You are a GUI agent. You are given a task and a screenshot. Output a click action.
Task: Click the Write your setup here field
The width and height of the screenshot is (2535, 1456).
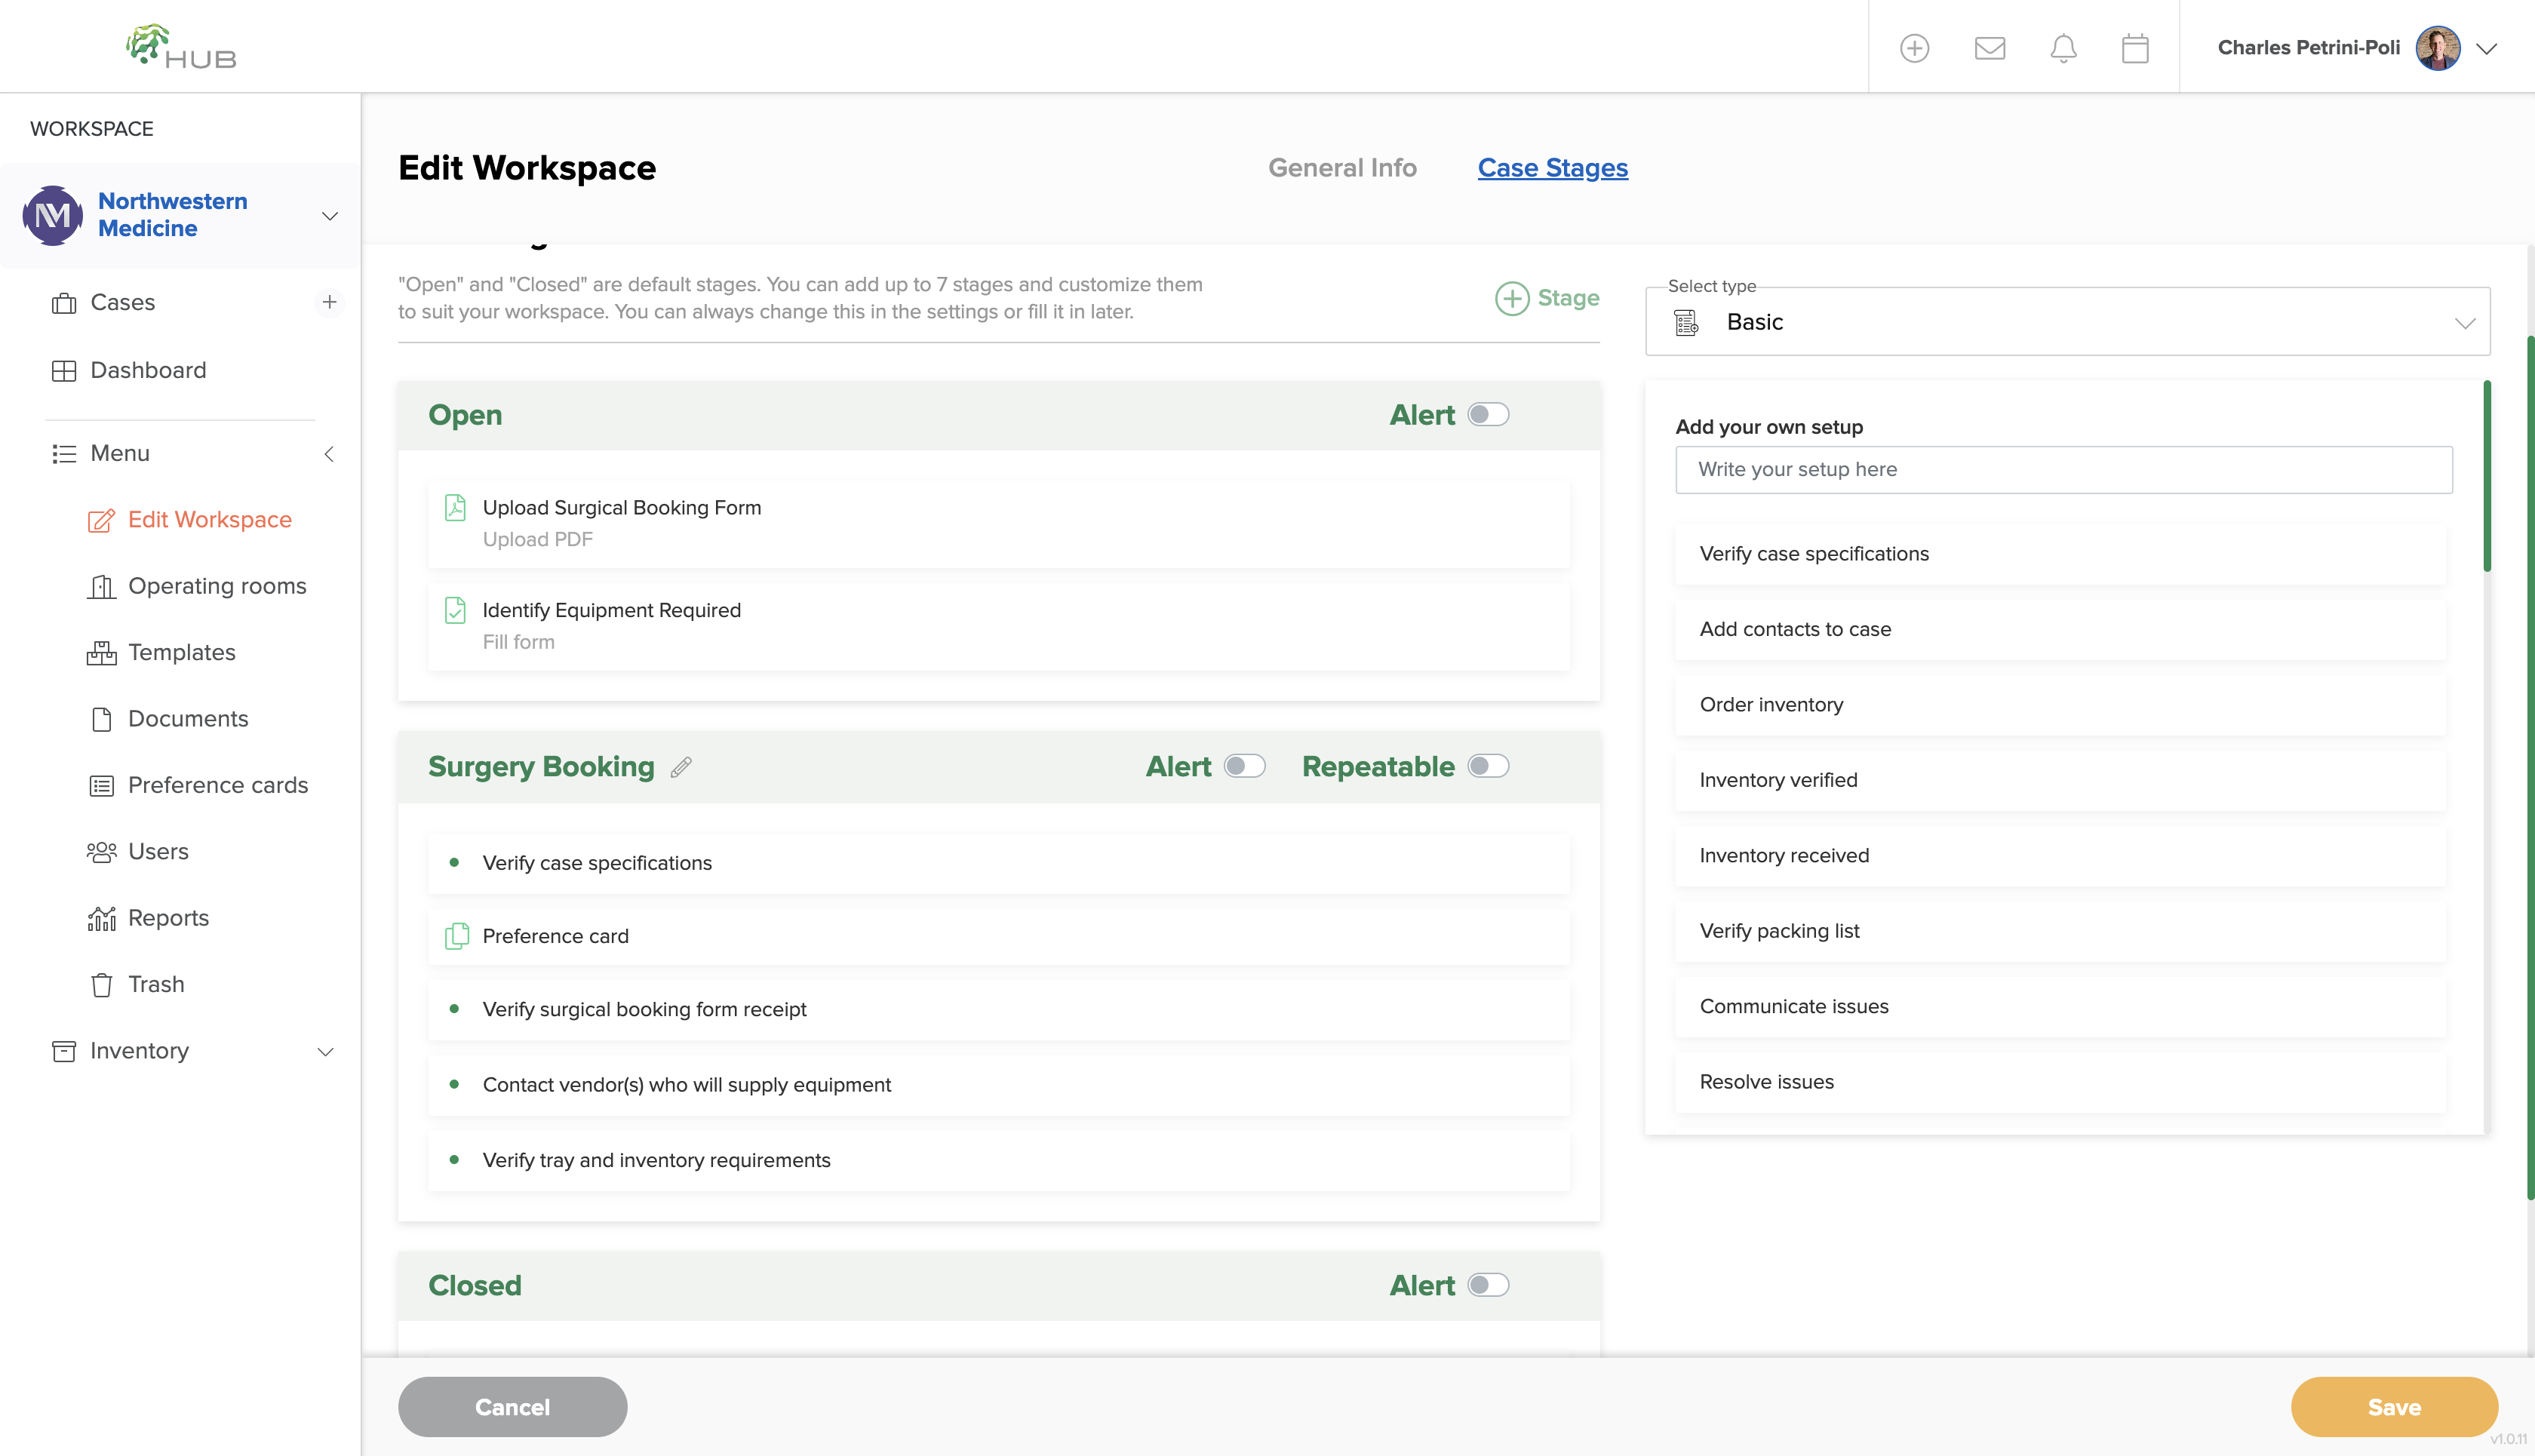tap(2064, 469)
